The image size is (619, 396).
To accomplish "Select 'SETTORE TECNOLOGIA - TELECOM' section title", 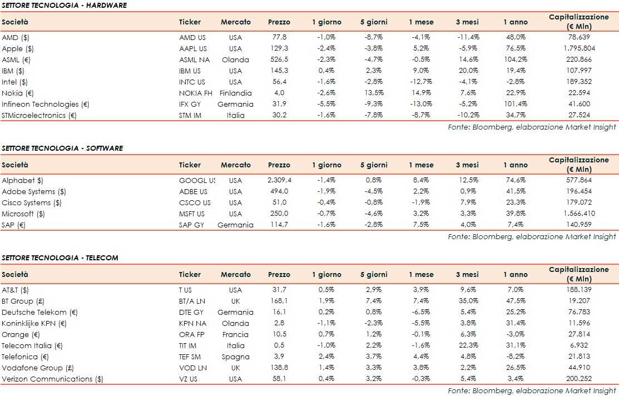I will pos(60,258).
